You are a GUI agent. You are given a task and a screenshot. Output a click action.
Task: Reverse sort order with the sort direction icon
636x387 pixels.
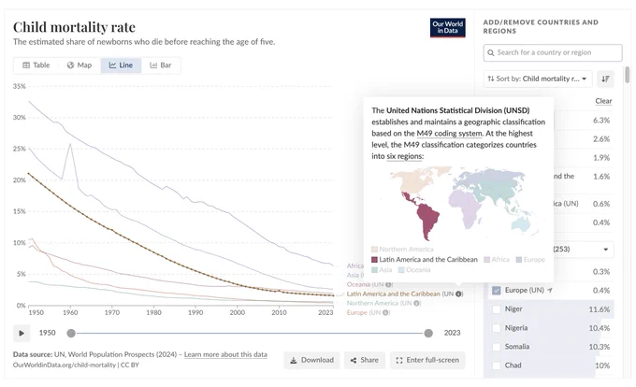605,79
